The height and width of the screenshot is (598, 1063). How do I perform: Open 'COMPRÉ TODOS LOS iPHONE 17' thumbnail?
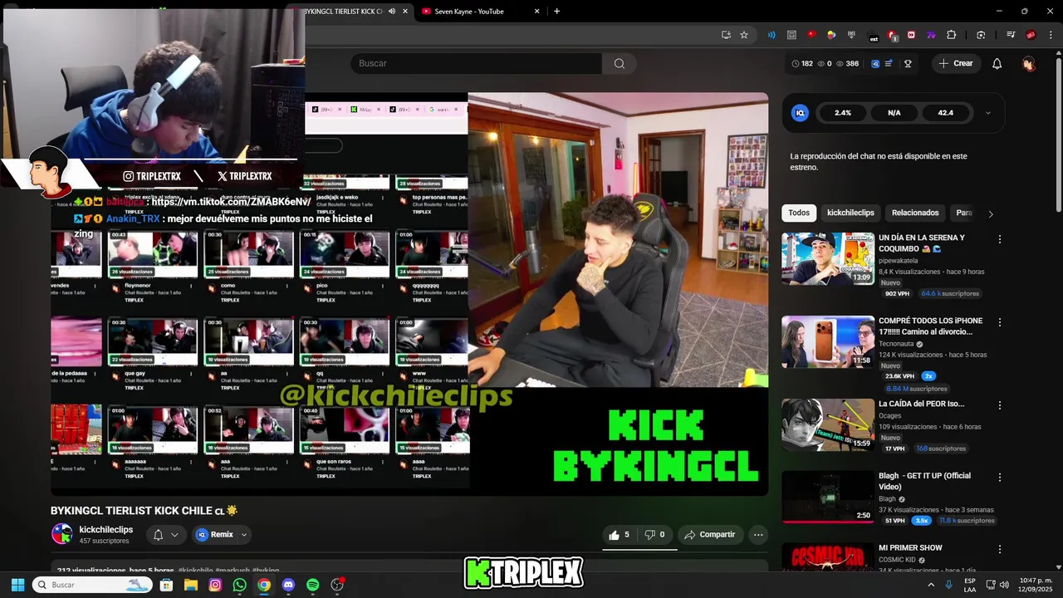click(x=828, y=341)
